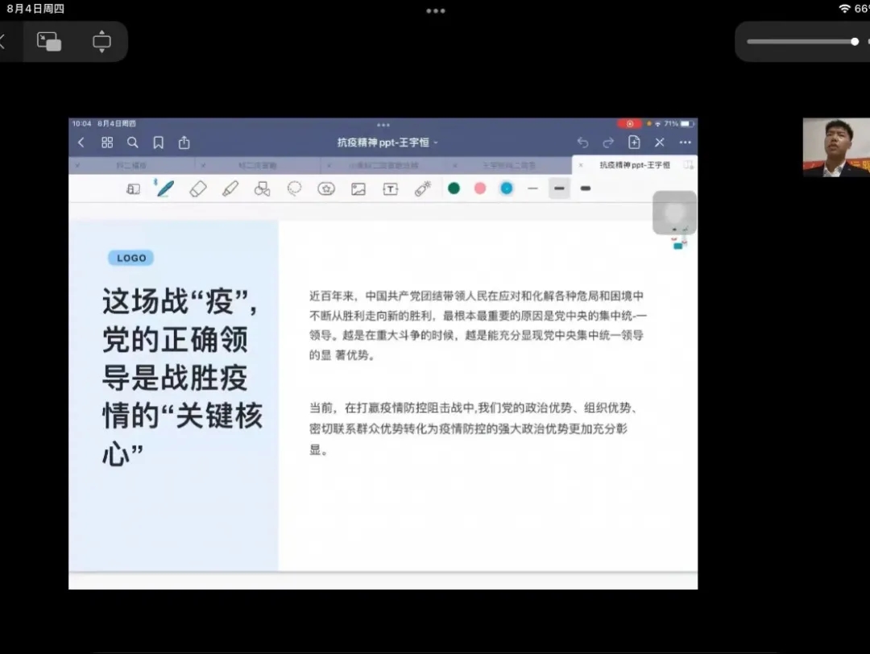Tap the screen rotate icon
This screenshot has width=870, height=654.
tap(101, 42)
